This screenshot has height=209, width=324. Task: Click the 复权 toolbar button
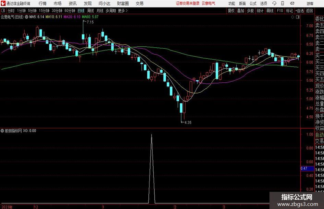click(x=231, y=11)
